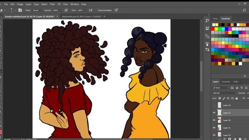Viewport: 249px width, 140px height.
Task: Close the ngamortis.psd document tab
Action: point(104,16)
